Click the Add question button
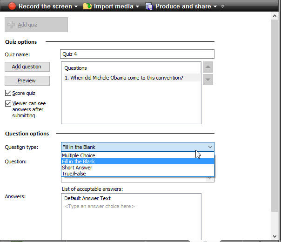281x242 pixels. (27, 67)
